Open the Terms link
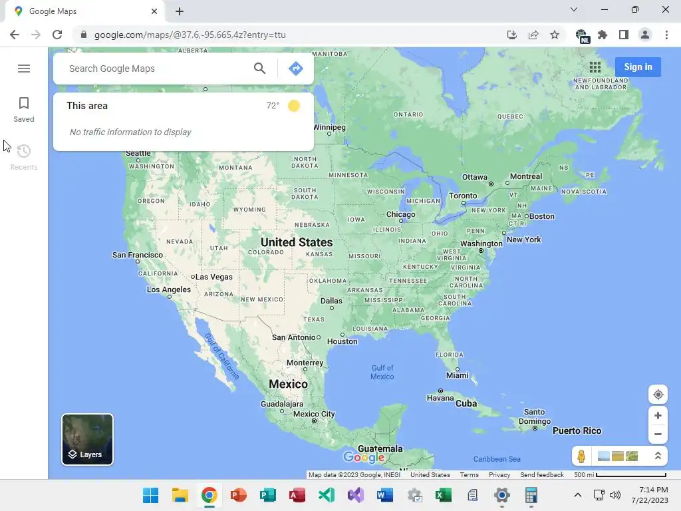 [x=469, y=475]
